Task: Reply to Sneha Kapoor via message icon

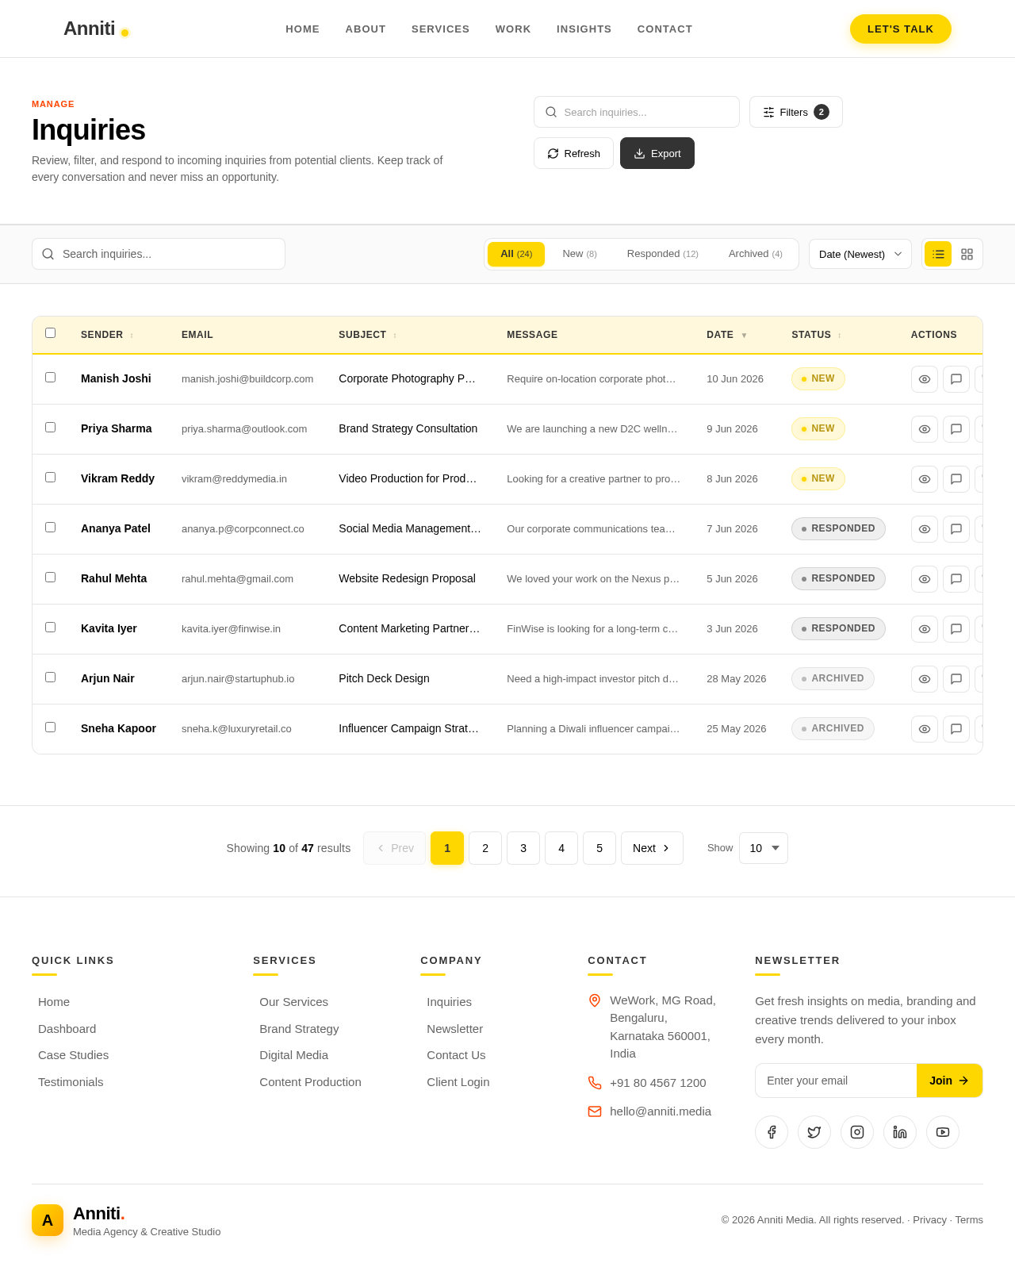Action: (956, 729)
